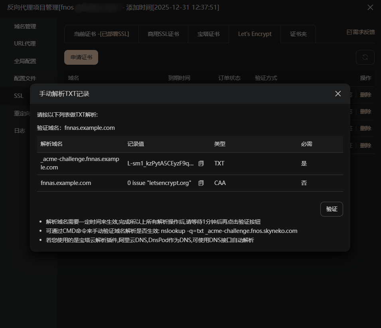Open 日志 in the sidebar
381x328 pixels.
(x=20, y=131)
